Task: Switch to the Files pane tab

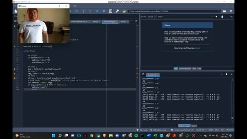Action: [x=199, y=69]
